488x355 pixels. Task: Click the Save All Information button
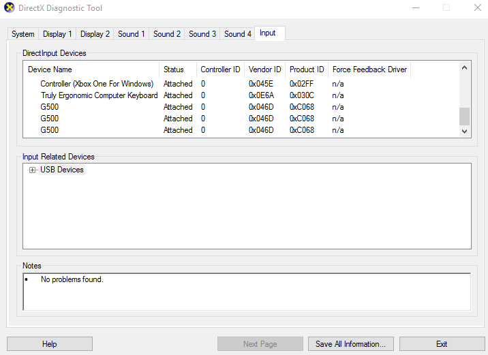pyautogui.click(x=351, y=344)
